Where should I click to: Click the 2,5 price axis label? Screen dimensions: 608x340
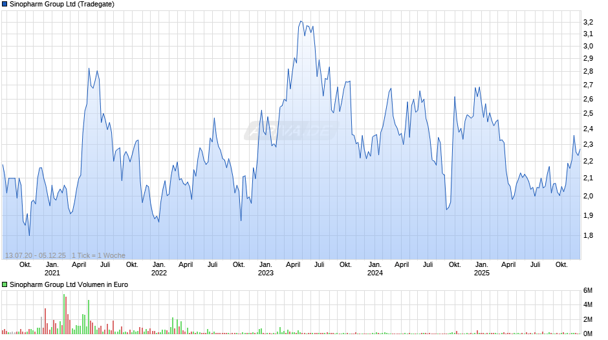(x=588, y=114)
